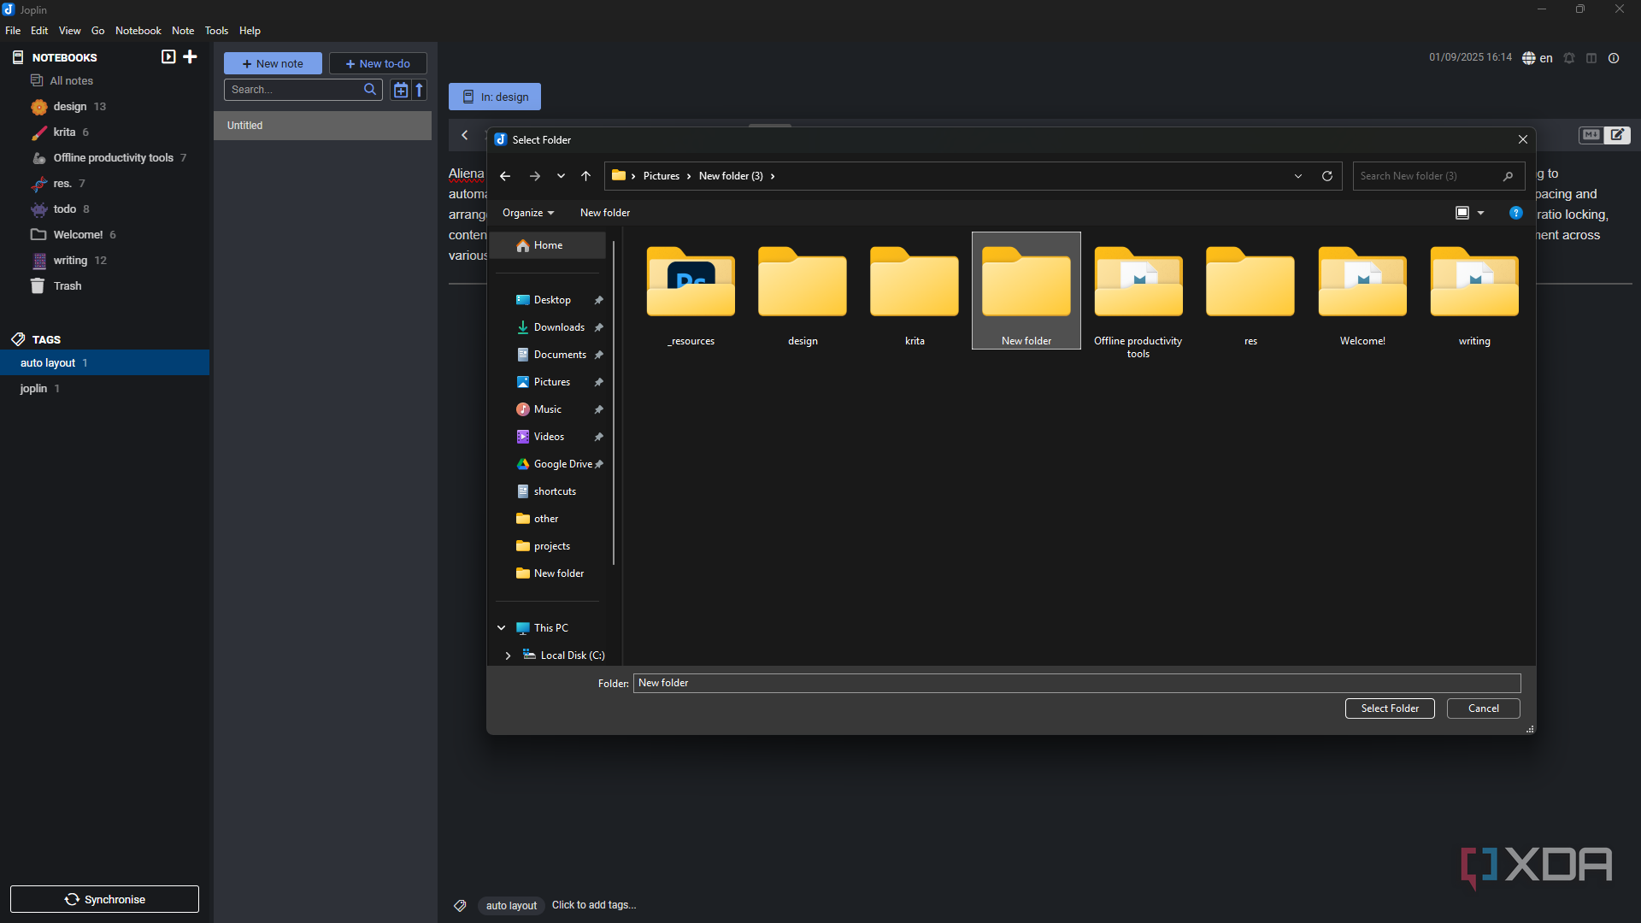
Task: Toggle the sidebar collapse icon beside Notebooks
Action: pos(168,56)
